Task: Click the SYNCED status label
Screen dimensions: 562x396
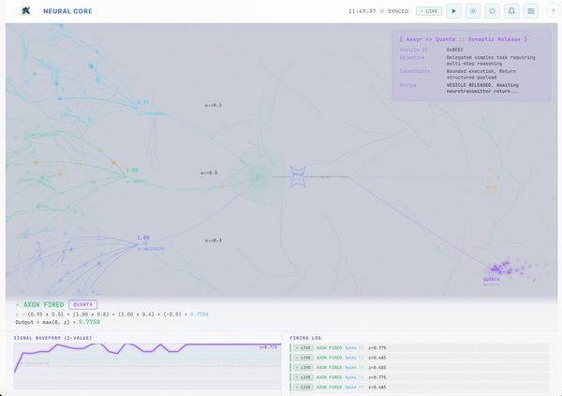Action: coord(398,11)
